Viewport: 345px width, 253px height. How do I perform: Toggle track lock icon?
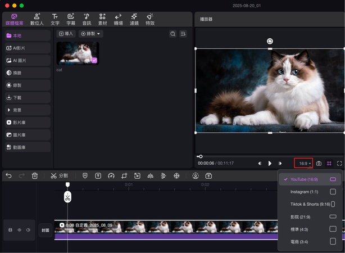pyautogui.click(x=10, y=230)
